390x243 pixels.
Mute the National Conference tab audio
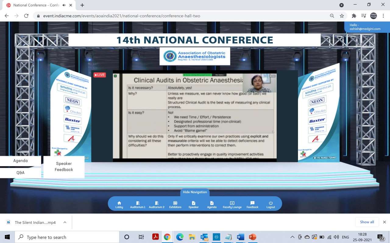pyautogui.click(x=64, y=5)
